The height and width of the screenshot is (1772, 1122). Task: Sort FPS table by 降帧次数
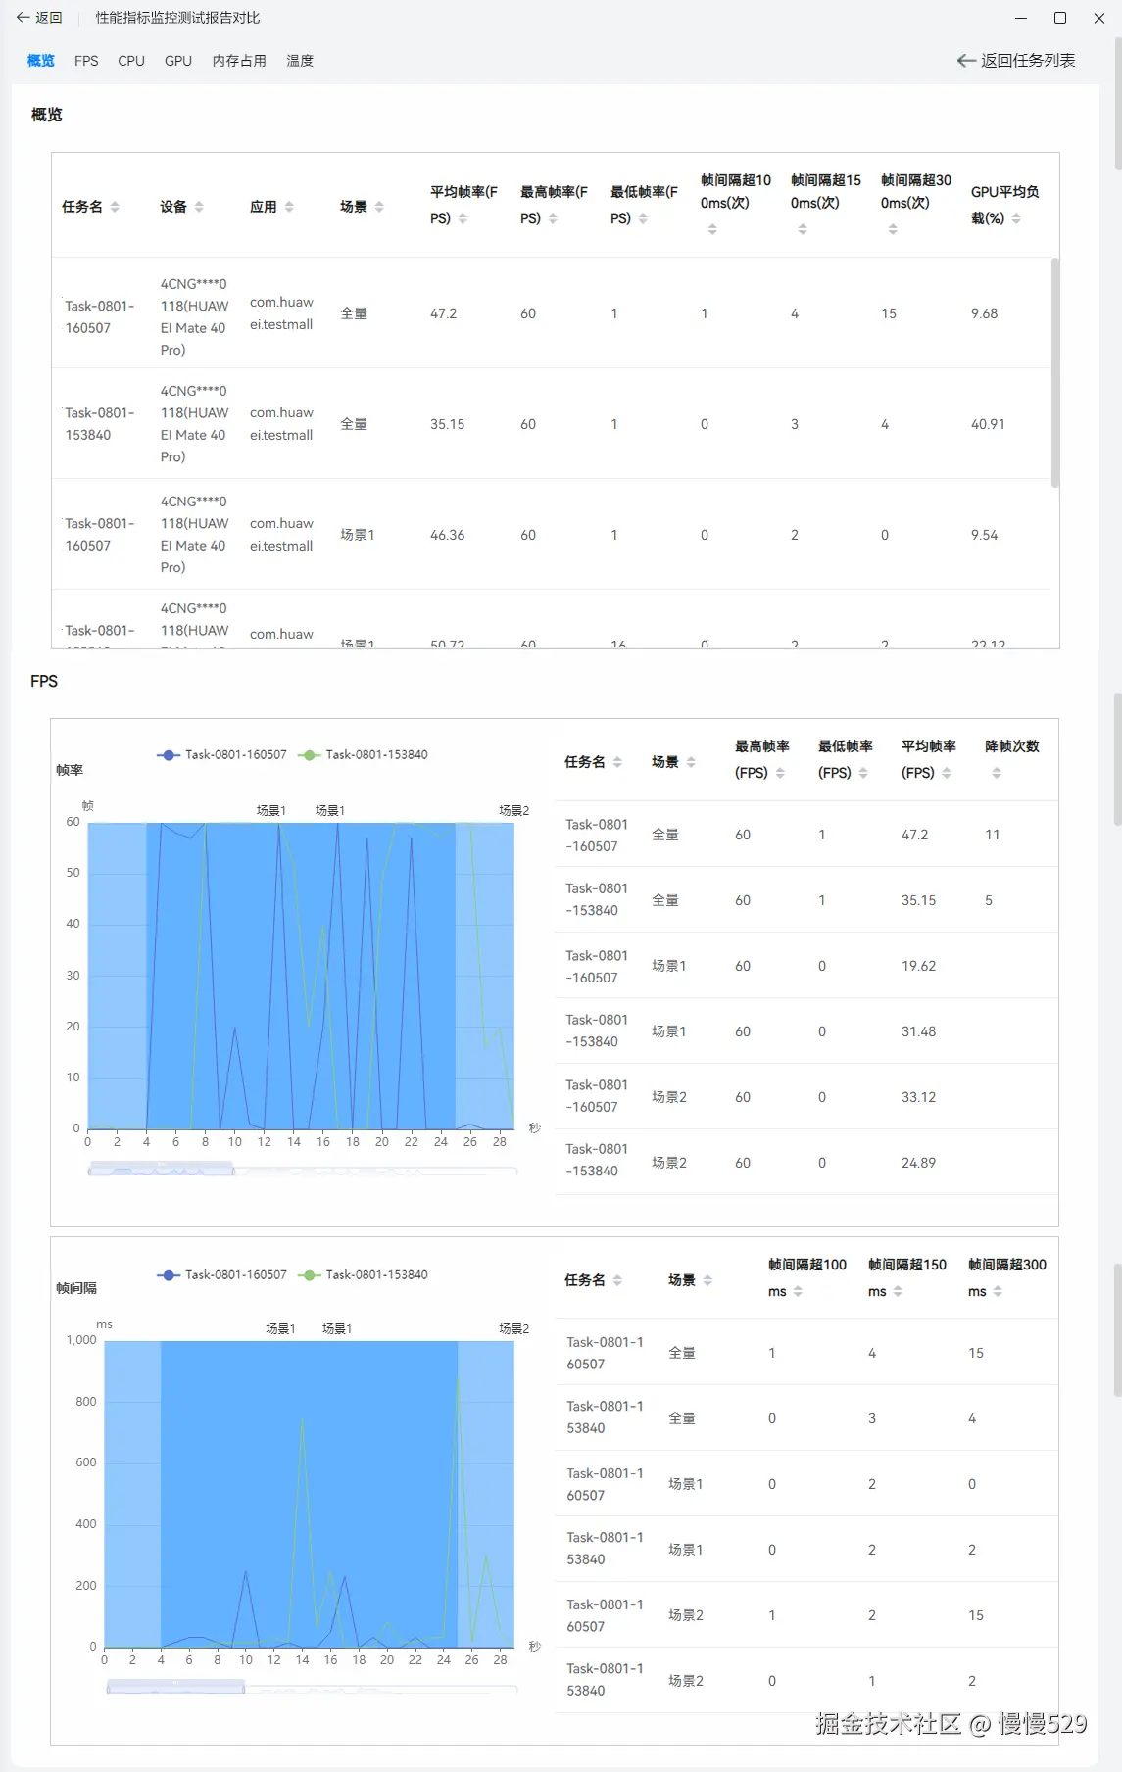[997, 773]
